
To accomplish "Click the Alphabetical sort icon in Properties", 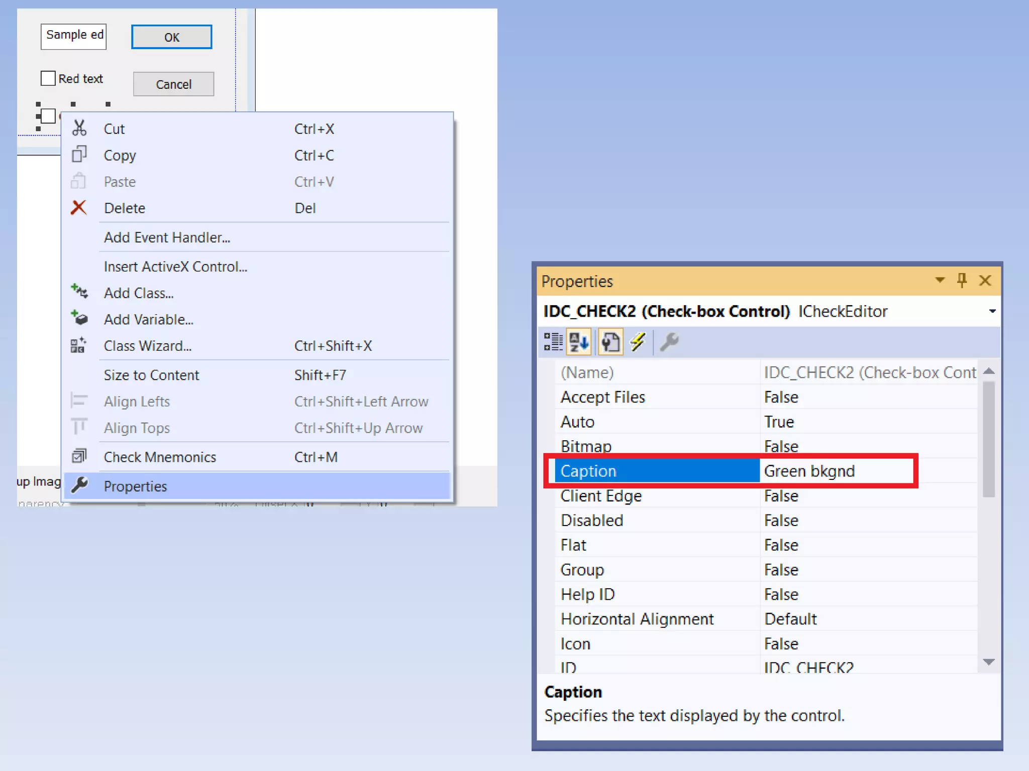I will click(x=579, y=342).
